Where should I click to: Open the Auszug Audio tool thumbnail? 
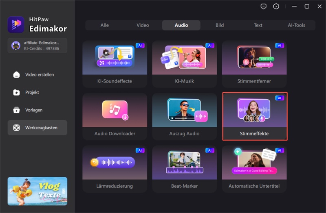click(x=185, y=110)
